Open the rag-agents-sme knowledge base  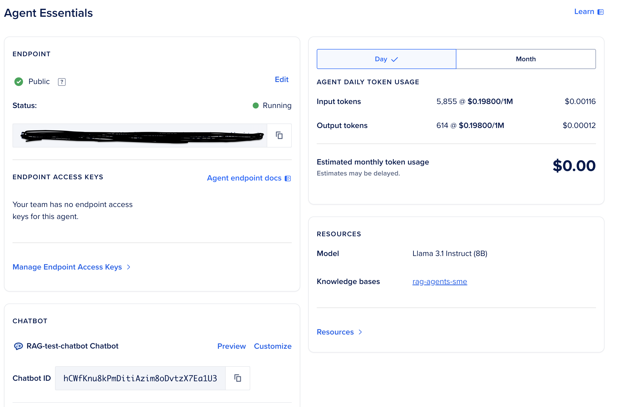click(440, 281)
